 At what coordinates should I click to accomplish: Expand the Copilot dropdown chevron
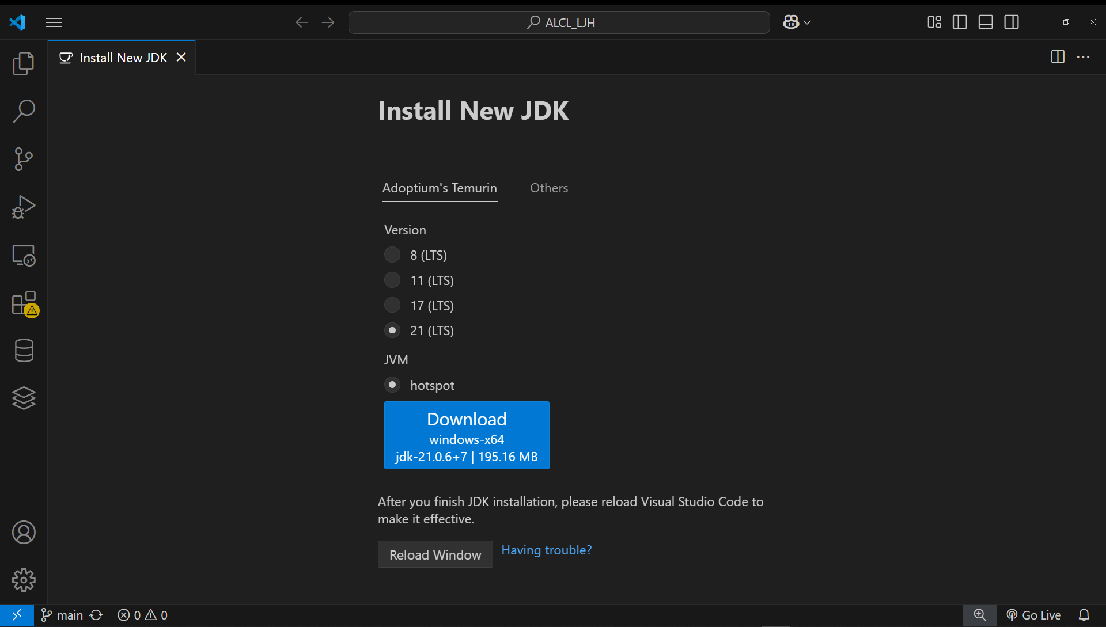tap(807, 22)
